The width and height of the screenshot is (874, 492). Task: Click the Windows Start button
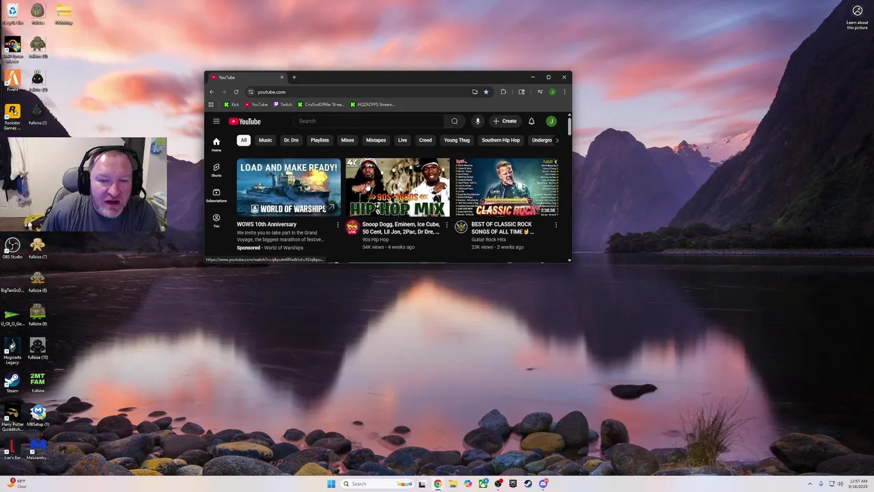click(331, 484)
